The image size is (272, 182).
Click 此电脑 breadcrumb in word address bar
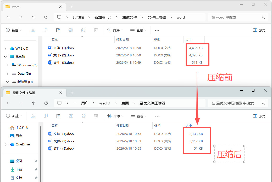click(78, 17)
